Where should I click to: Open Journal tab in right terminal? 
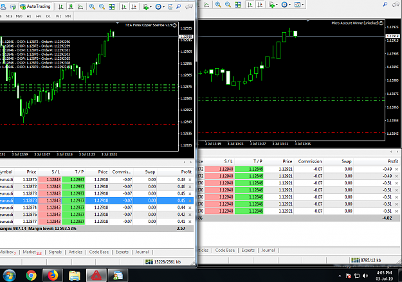tap(268, 251)
